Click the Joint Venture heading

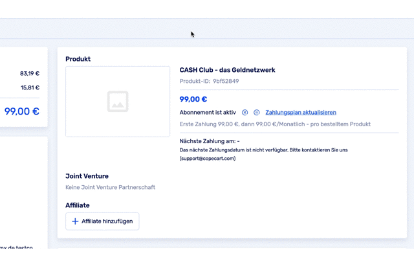pyautogui.click(x=87, y=176)
